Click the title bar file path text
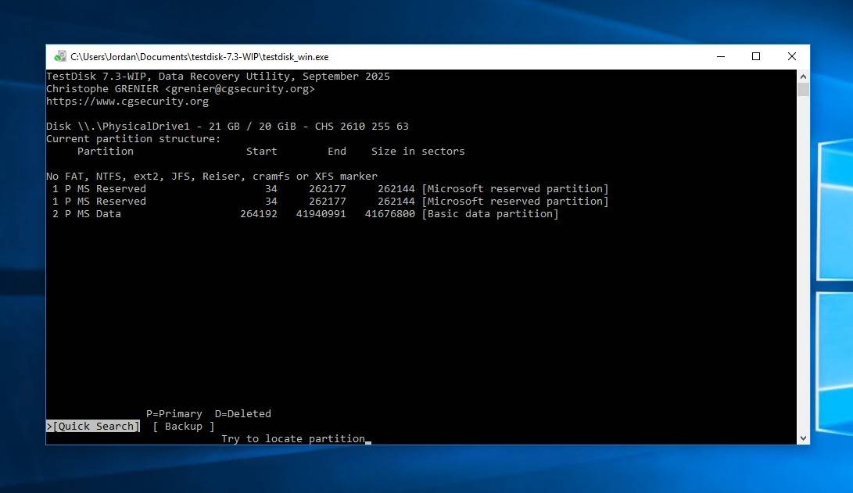The image size is (853, 493). pyautogui.click(x=199, y=56)
